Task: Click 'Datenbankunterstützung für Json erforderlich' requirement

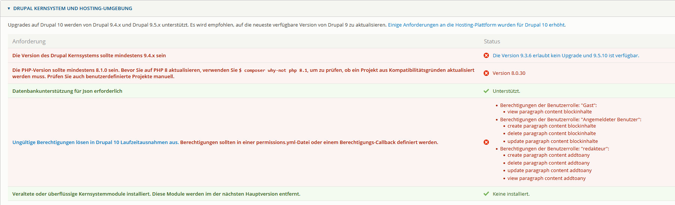Action: click(67, 91)
